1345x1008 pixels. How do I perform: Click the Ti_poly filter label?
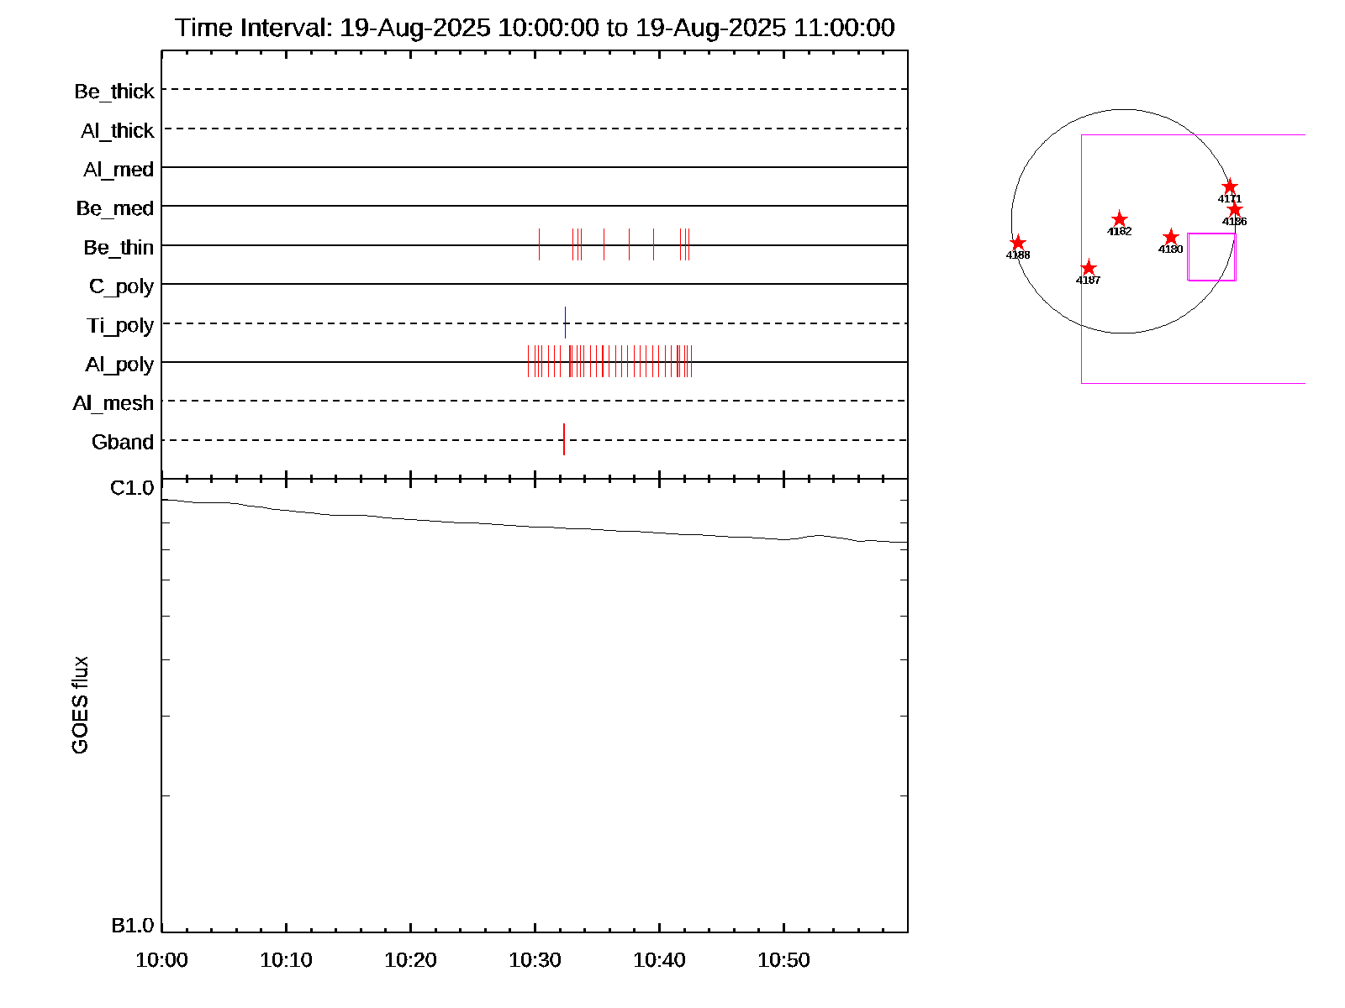pyautogui.click(x=120, y=326)
